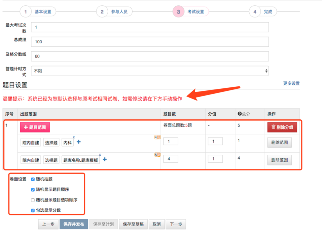Click the 题库名称.题库模板 tag

81,160
